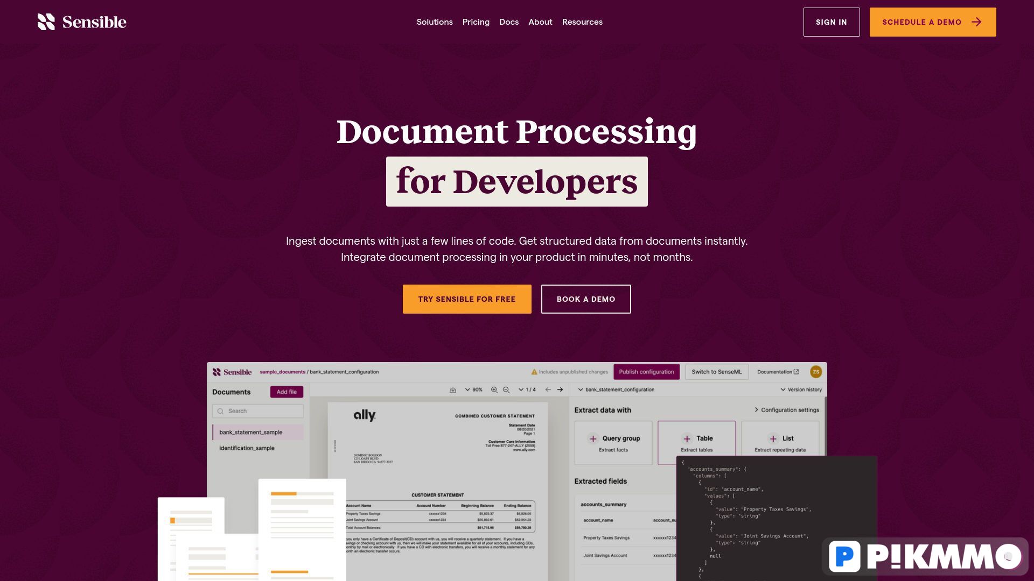Click Try Sensible For Free
1034x581 pixels.
point(466,299)
